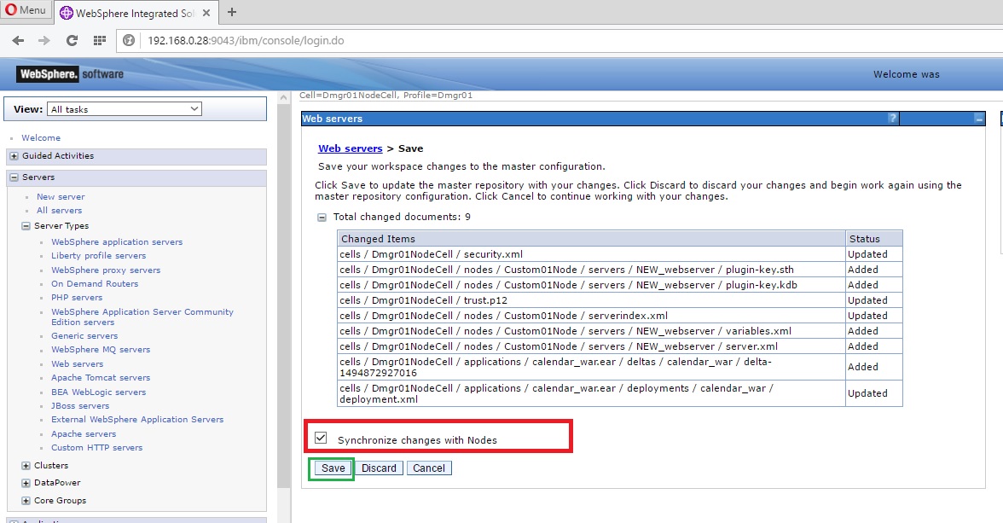
Task: Click the Save button
Action: [x=330, y=468]
